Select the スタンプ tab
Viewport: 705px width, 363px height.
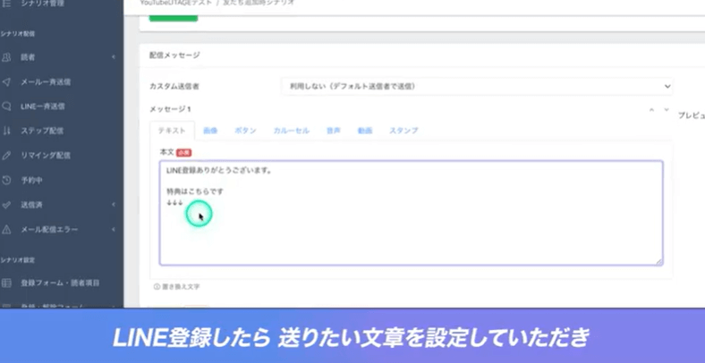[403, 131]
